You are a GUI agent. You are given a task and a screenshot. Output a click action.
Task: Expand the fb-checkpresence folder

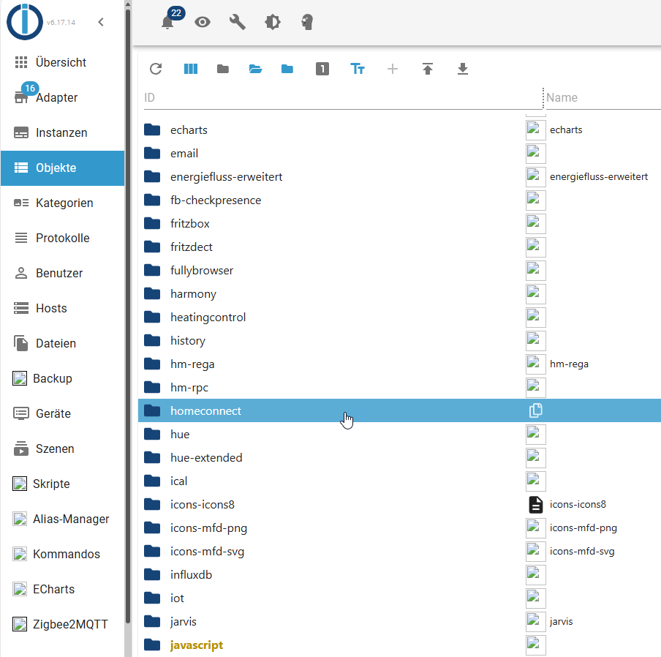coord(152,200)
